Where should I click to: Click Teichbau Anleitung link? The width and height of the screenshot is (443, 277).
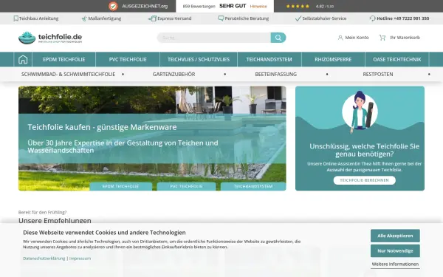pyautogui.click(x=38, y=18)
